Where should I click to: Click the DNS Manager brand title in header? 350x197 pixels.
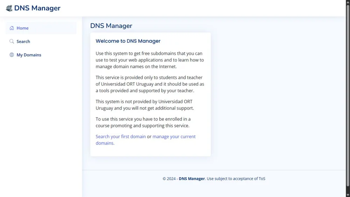(37, 8)
